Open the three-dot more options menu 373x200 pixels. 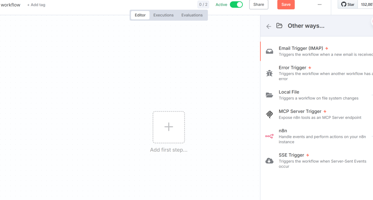pyautogui.click(x=319, y=4)
